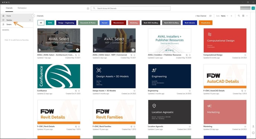
Task: Click 'Location Agnostic' channel name text
Action: (x=156, y=126)
